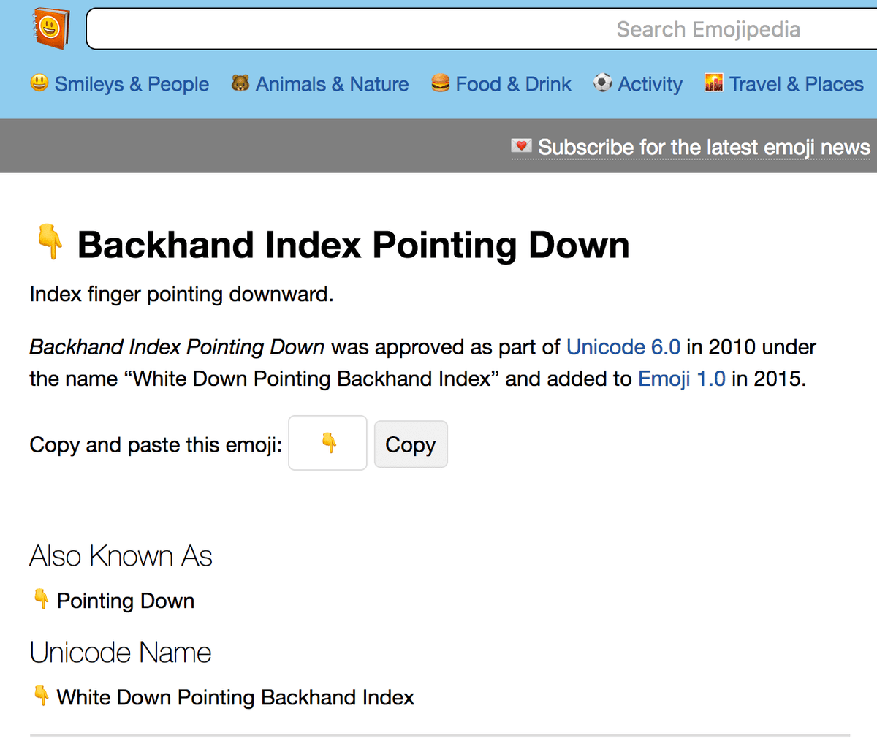Follow the Emoji 1.0 link

(x=682, y=379)
